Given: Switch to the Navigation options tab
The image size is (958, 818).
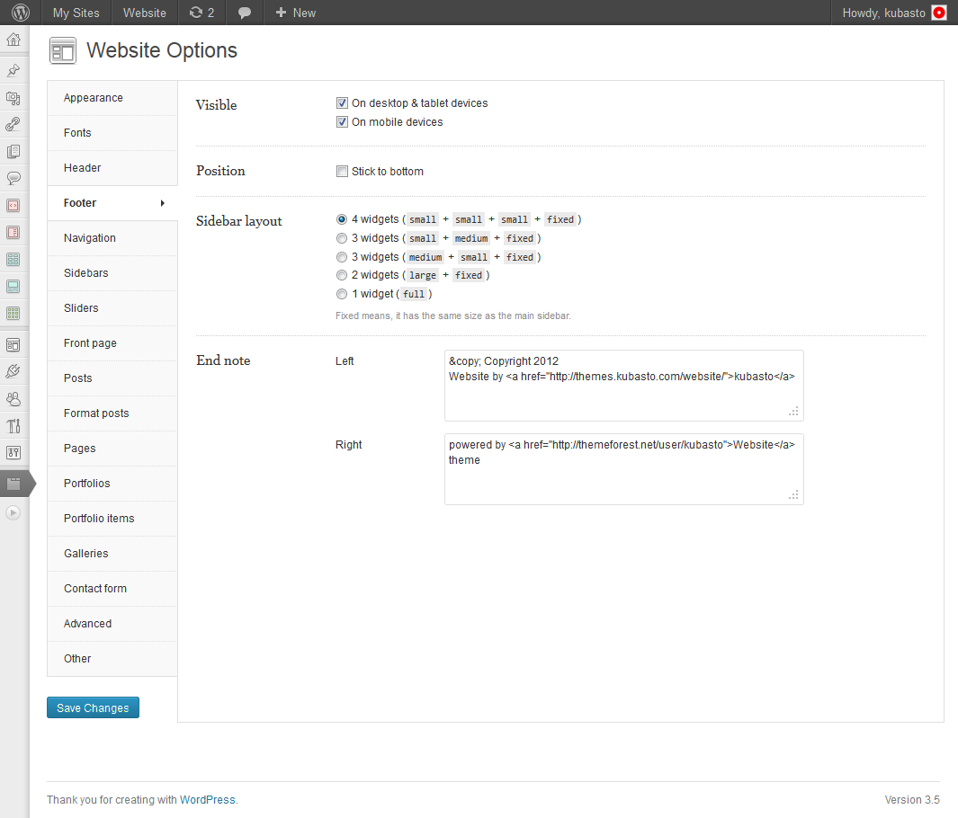Looking at the screenshot, I should (x=90, y=238).
